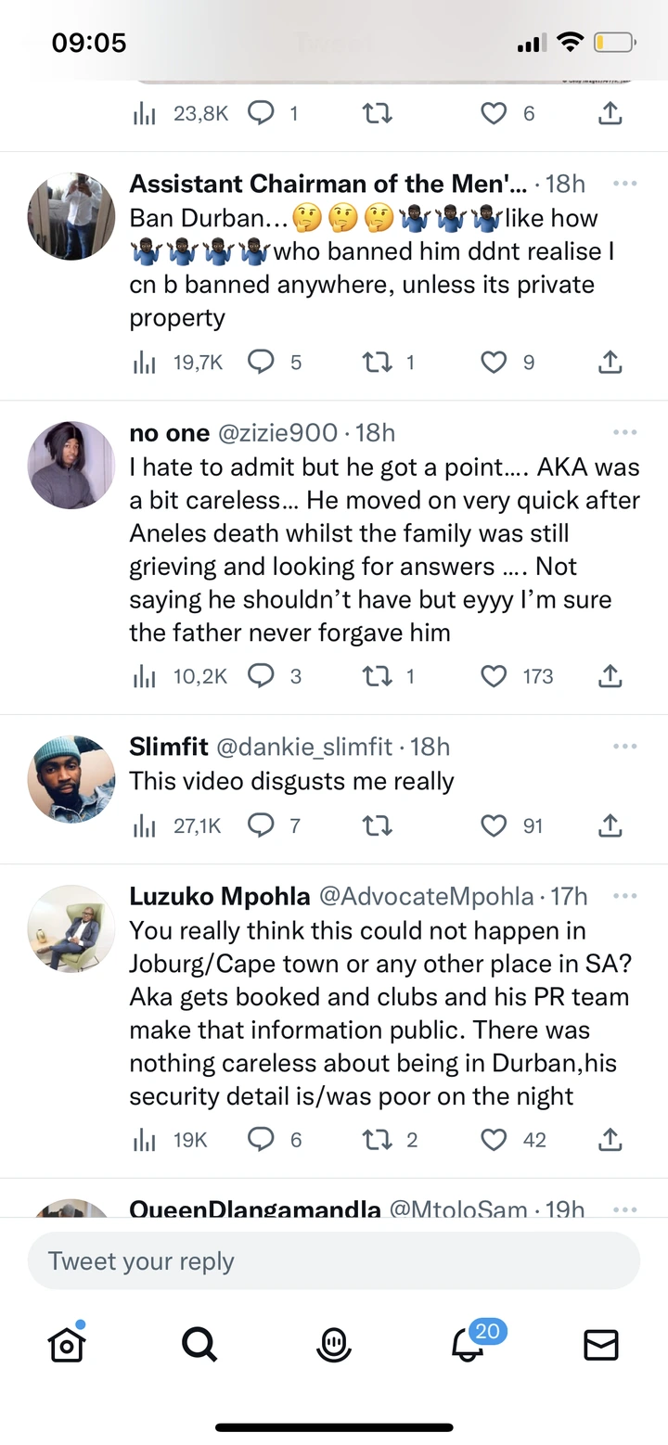
Task: Retweet the Assistant Chairman's Ban Durban tweet
Action: click(x=377, y=362)
